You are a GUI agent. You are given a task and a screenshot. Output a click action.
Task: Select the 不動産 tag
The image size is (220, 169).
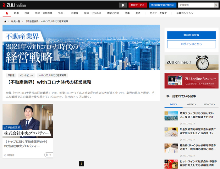[11, 75]
